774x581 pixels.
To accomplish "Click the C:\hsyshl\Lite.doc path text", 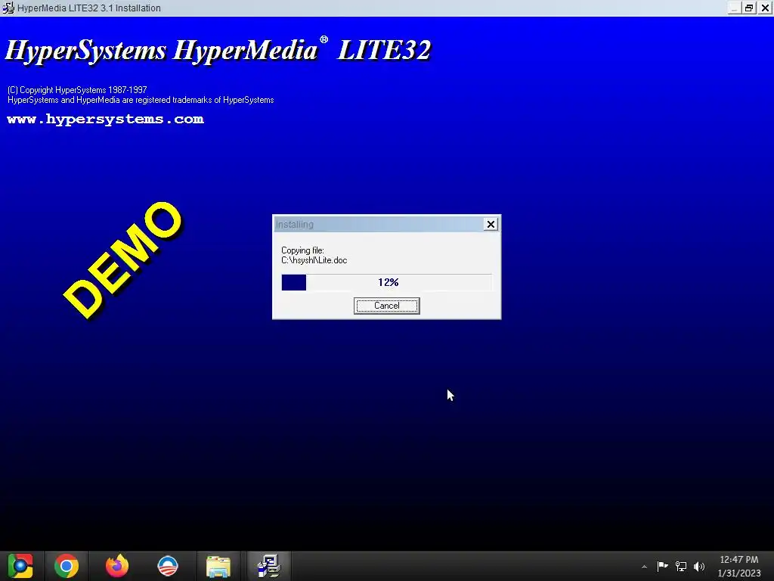I will [x=314, y=260].
